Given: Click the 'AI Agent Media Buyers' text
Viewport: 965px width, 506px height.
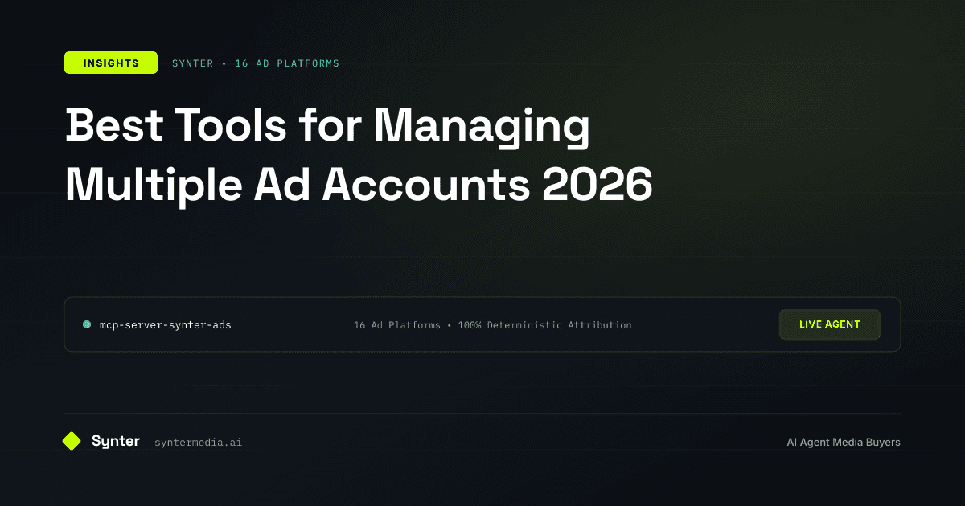Looking at the screenshot, I should (844, 442).
